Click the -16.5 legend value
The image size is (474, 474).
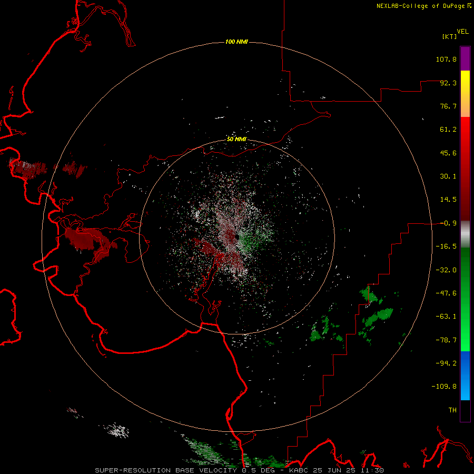click(446, 246)
